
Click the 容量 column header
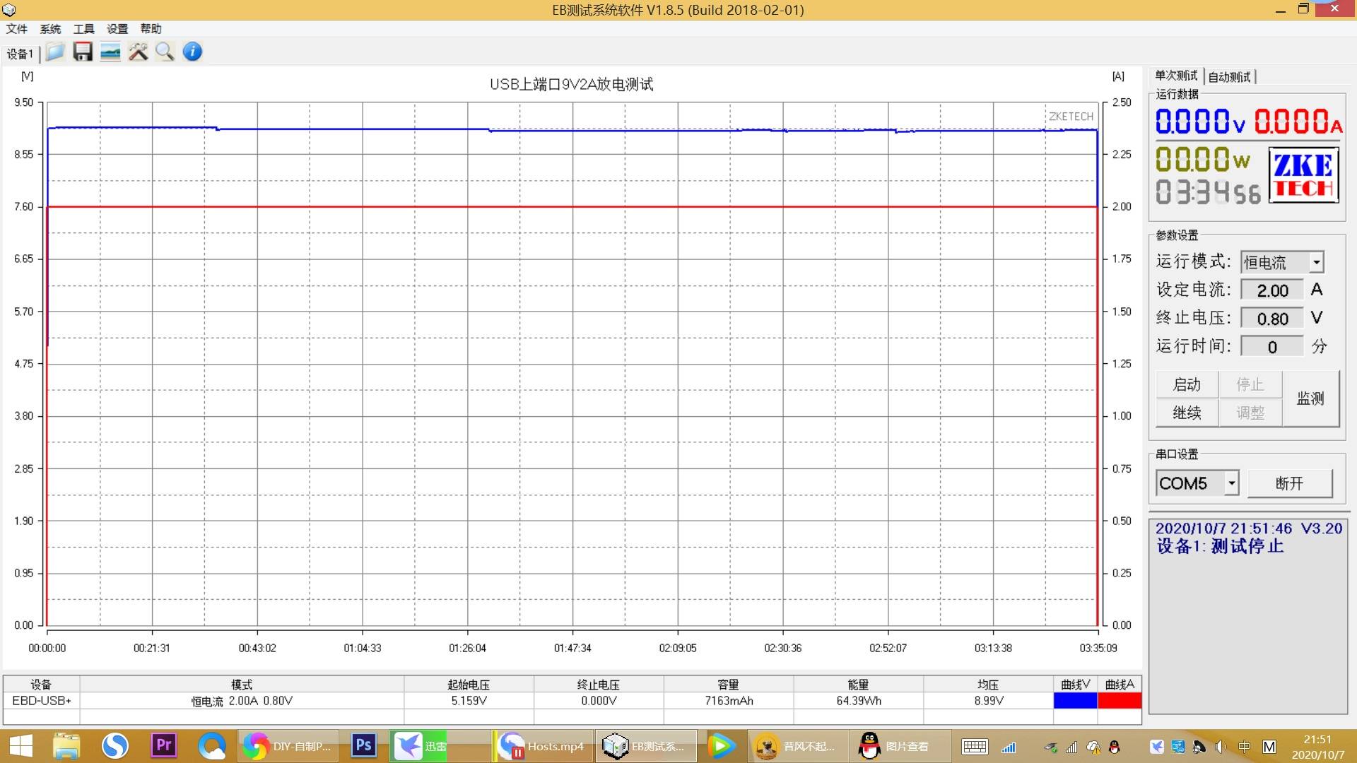[729, 685]
